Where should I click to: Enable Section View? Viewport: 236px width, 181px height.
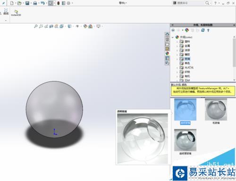coord(51,26)
